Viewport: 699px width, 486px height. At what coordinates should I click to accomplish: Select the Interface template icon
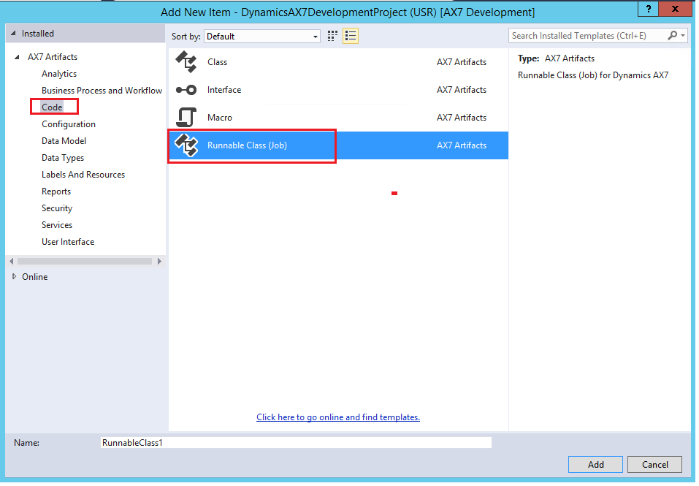(187, 90)
